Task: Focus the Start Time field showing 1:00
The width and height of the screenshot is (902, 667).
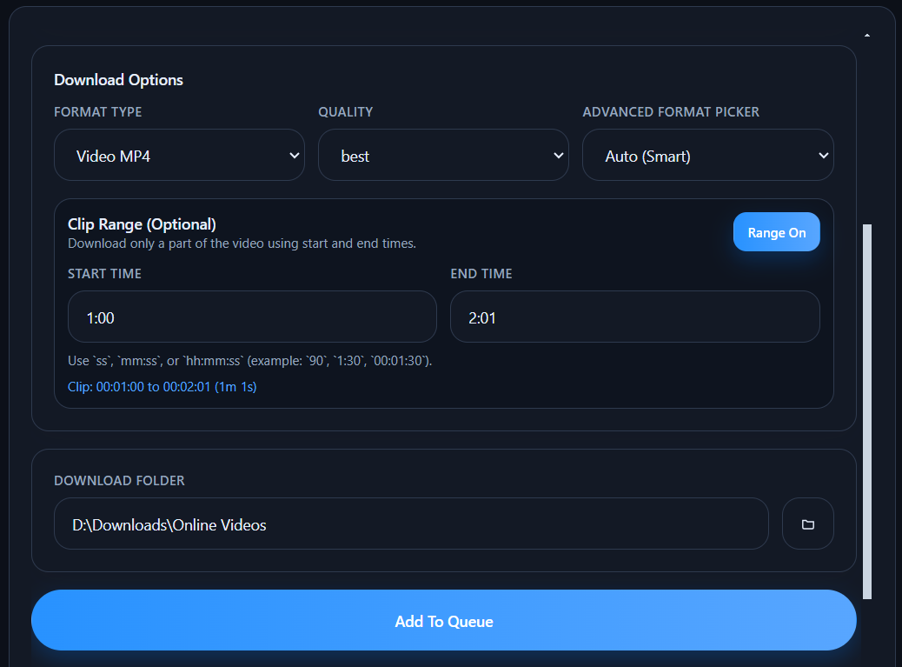Action: coord(252,317)
